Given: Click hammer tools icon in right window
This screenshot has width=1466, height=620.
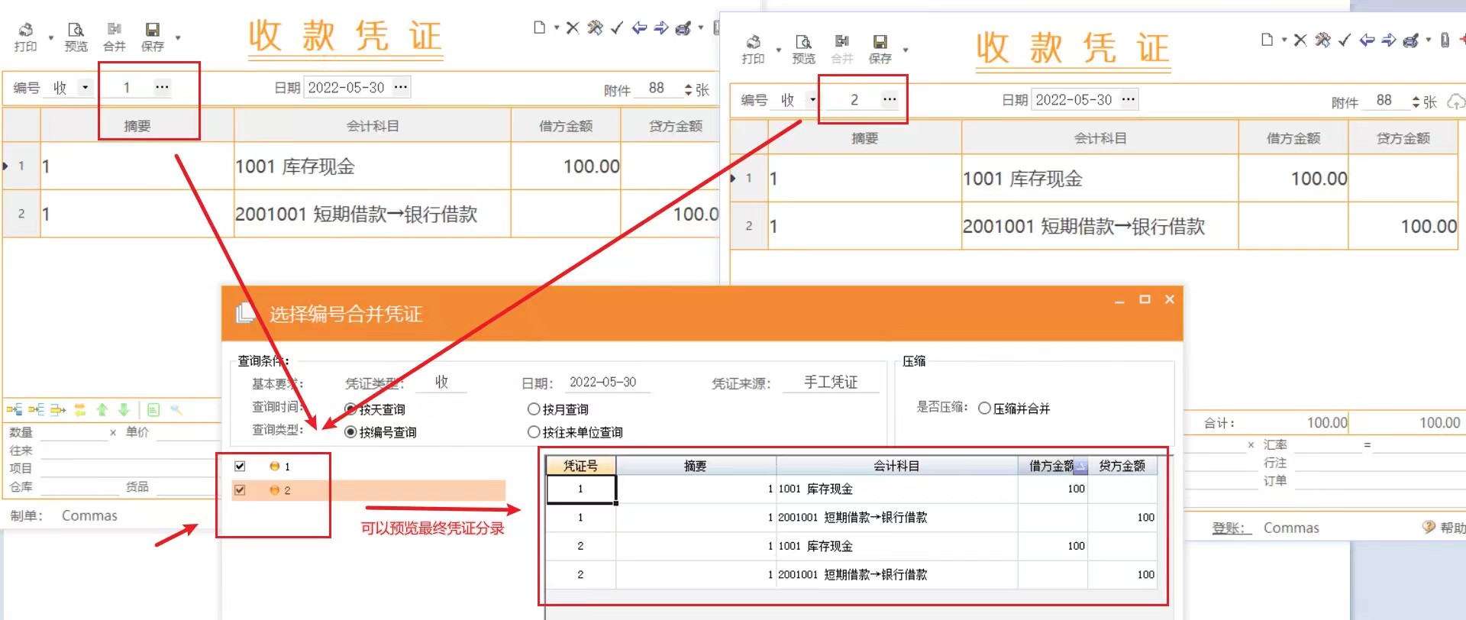Looking at the screenshot, I should pyautogui.click(x=1322, y=40).
